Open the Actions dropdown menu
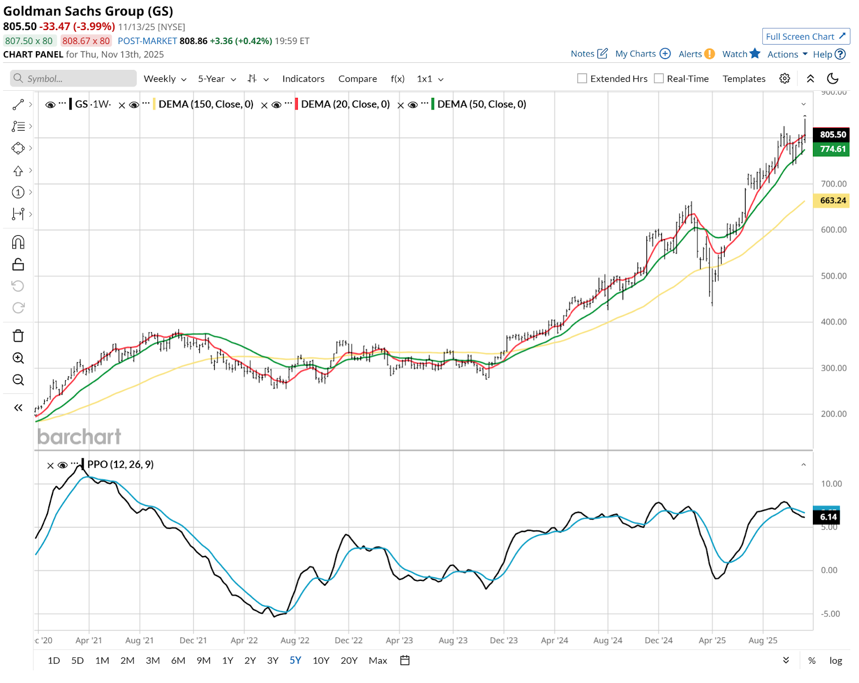Screen dimensions: 859x683 [x=787, y=54]
